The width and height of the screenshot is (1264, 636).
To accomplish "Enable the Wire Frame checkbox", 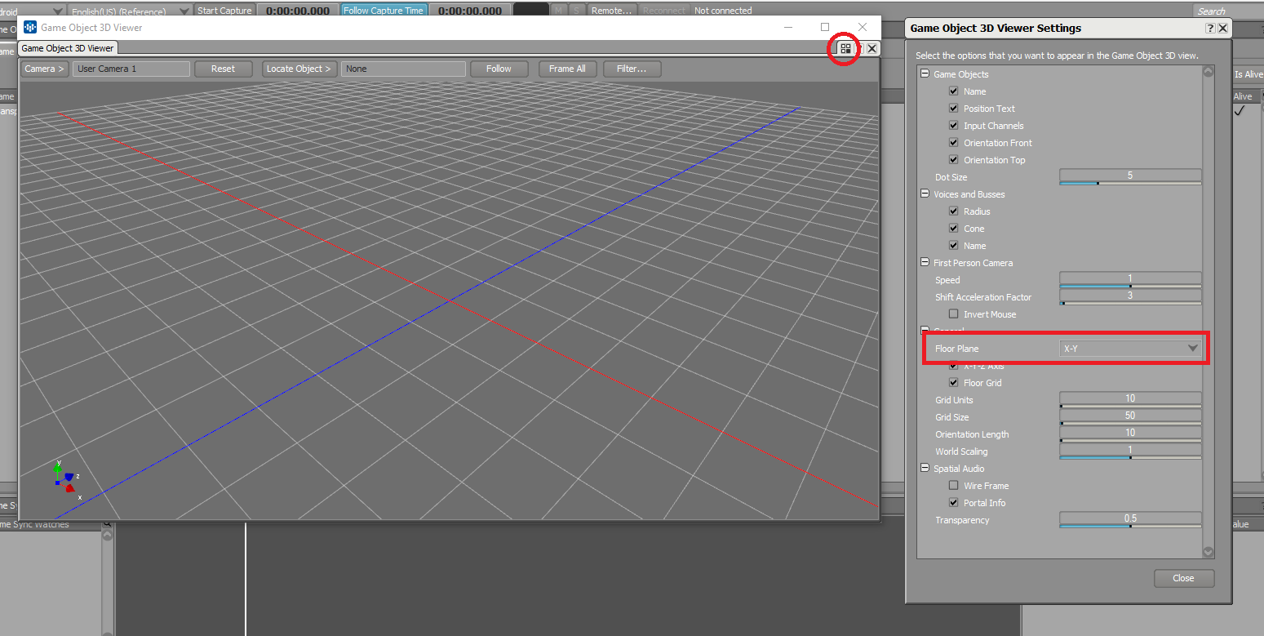I will point(953,486).
